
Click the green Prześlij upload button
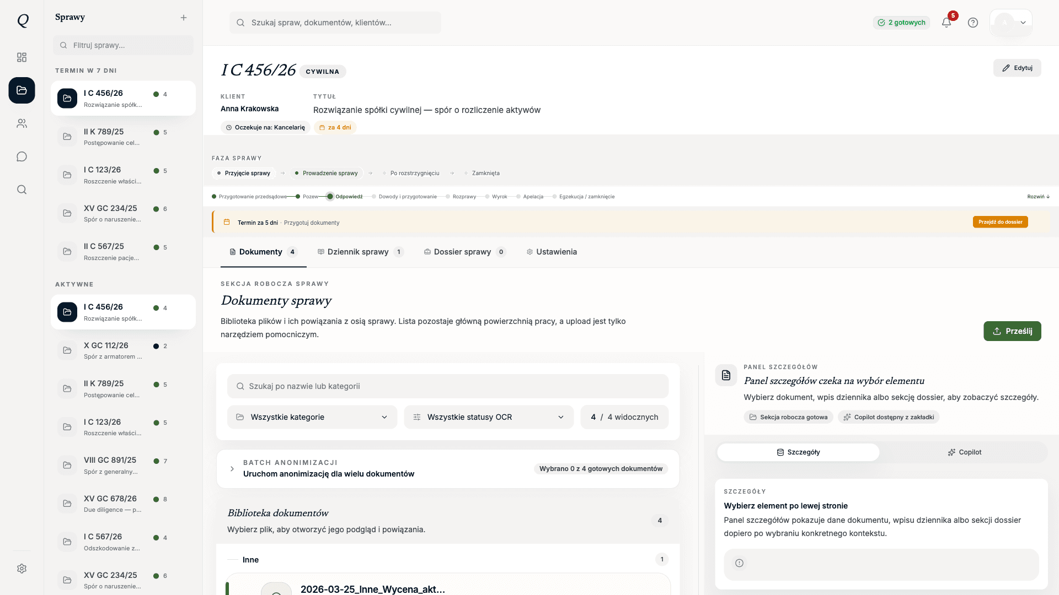pyautogui.click(x=1012, y=331)
